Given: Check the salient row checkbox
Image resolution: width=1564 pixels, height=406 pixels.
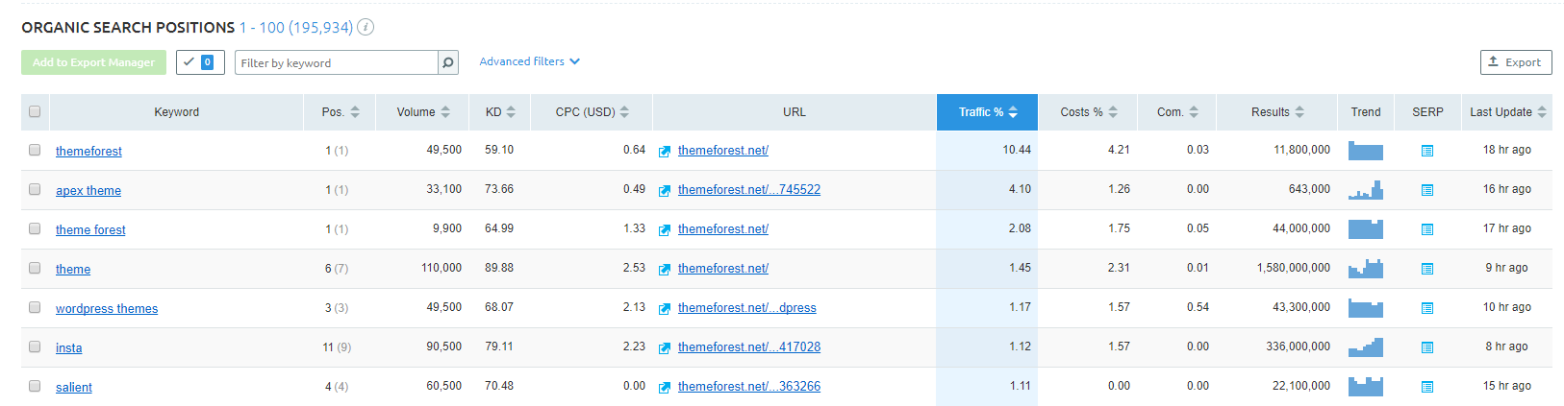Looking at the screenshot, I should pyautogui.click(x=35, y=386).
